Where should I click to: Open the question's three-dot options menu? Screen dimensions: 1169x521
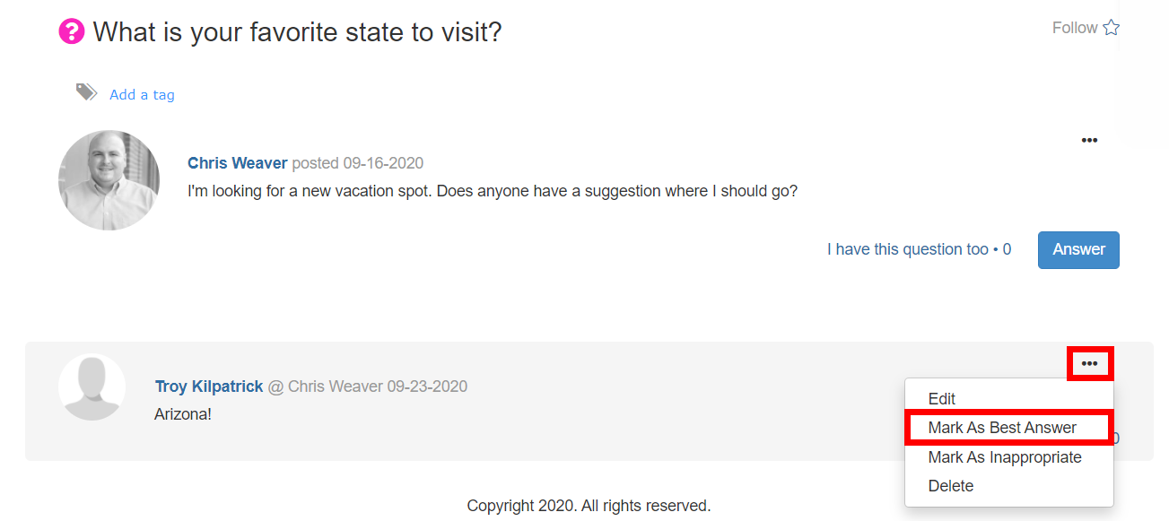tap(1089, 140)
